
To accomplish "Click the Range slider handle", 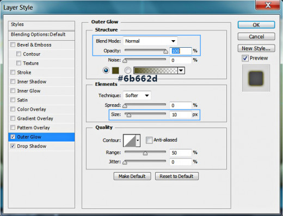I will pos(145,154).
